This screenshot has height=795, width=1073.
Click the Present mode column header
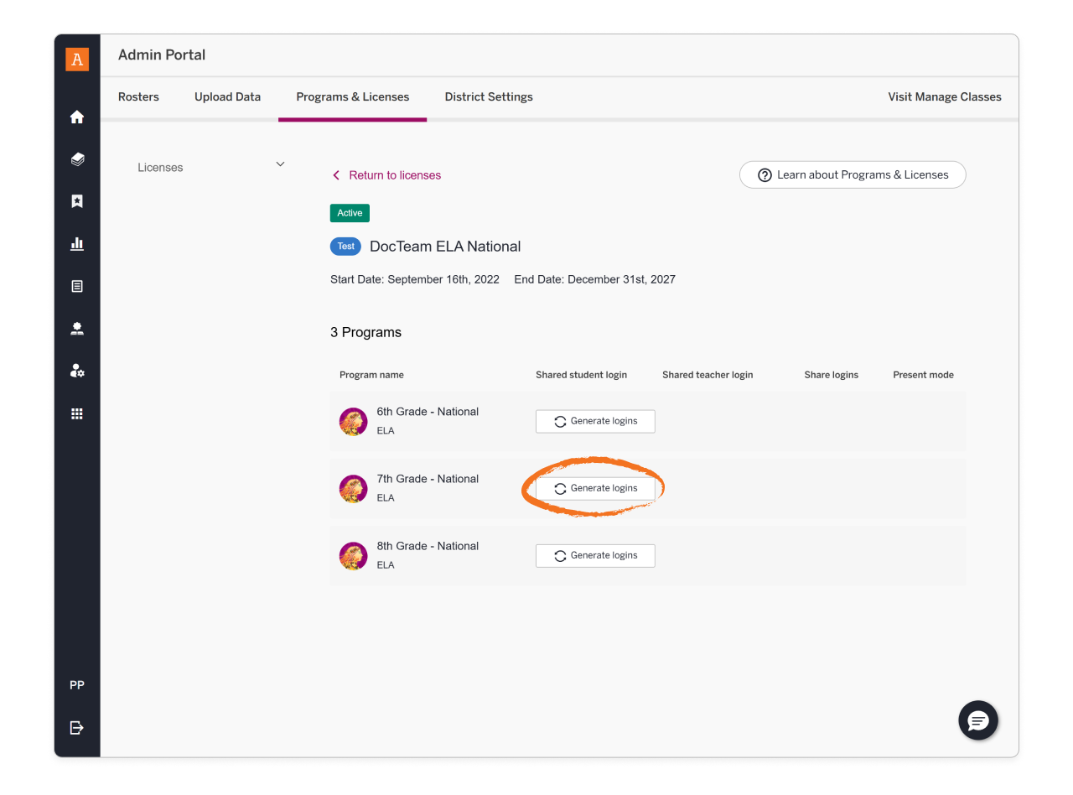[x=923, y=375]
